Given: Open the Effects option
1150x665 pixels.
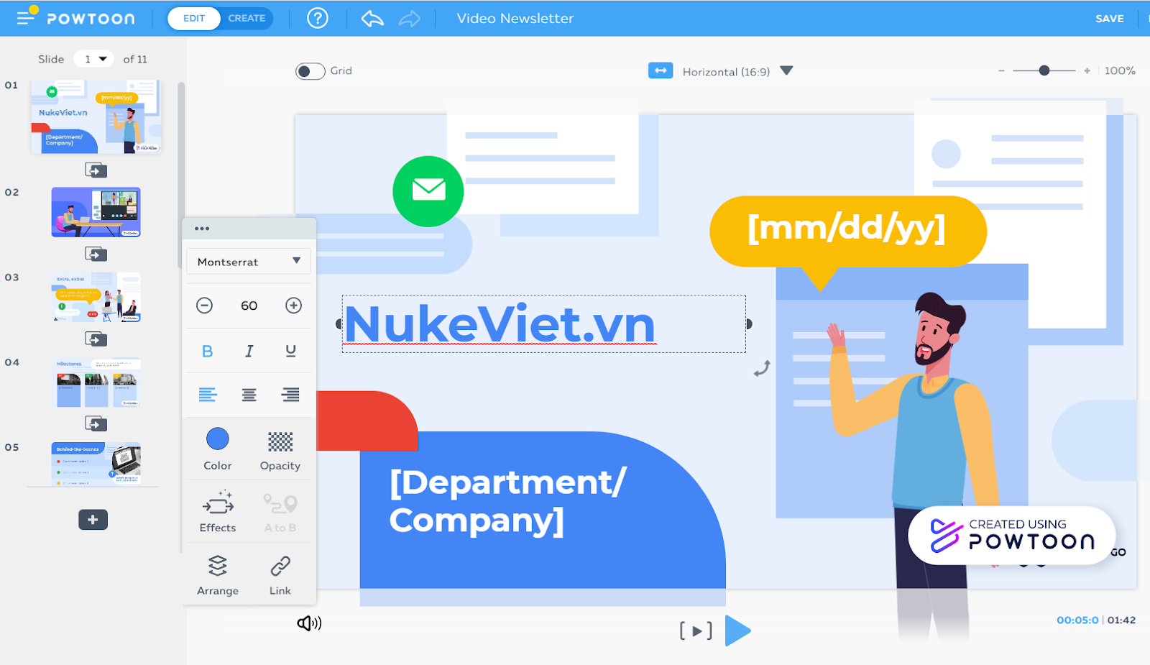Looking at the screenshot, I should 218,511.
